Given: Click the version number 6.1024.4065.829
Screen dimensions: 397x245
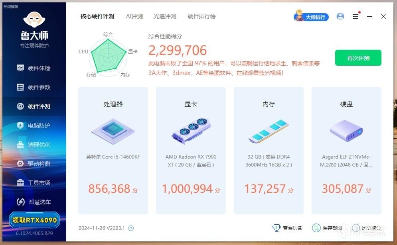Looking at the screenshot, I should click(x=34, y=233).
